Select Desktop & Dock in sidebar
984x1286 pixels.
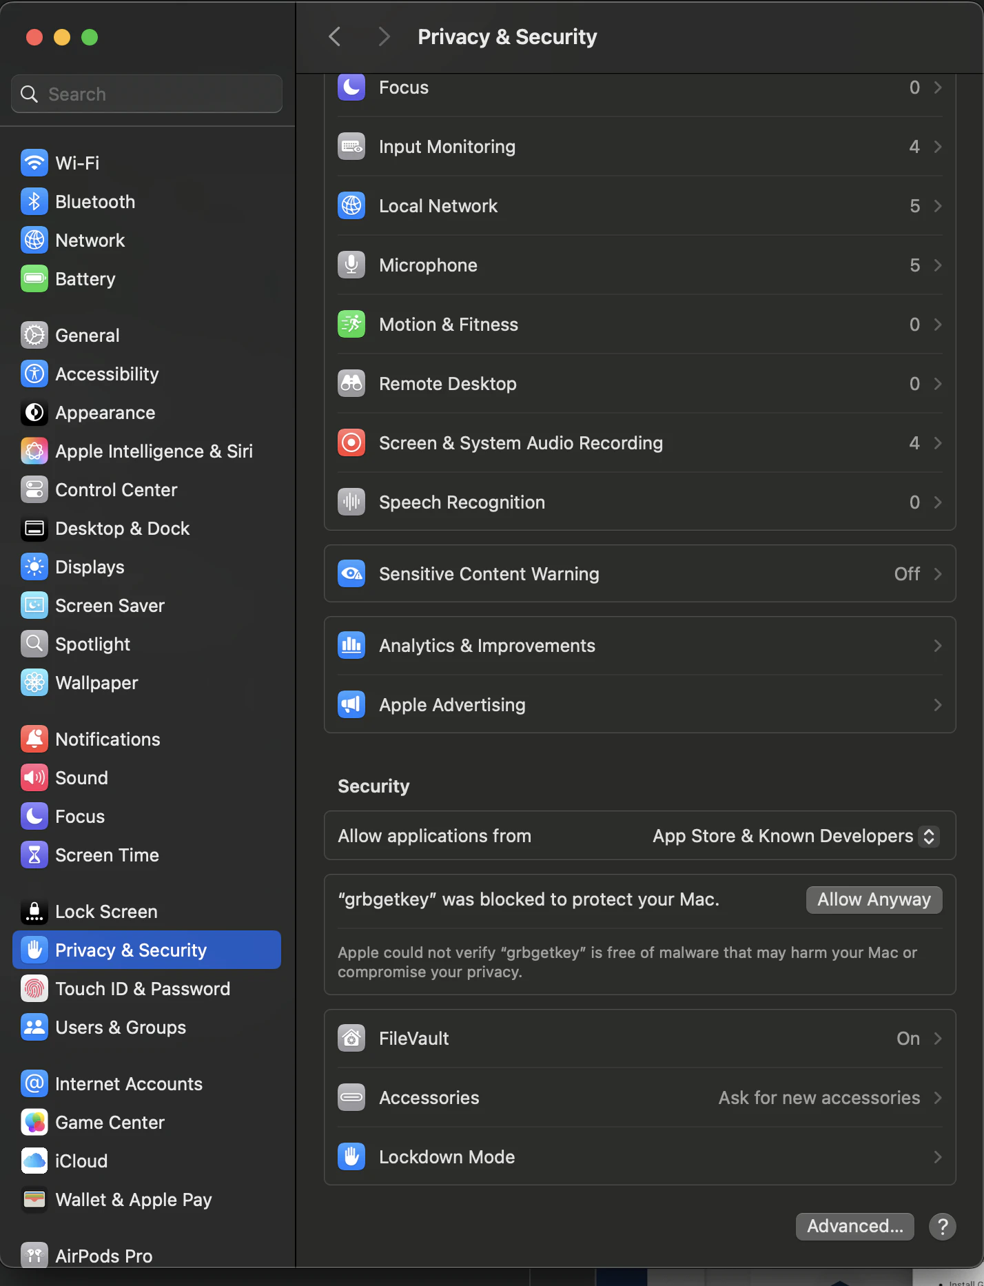(147, 529)
